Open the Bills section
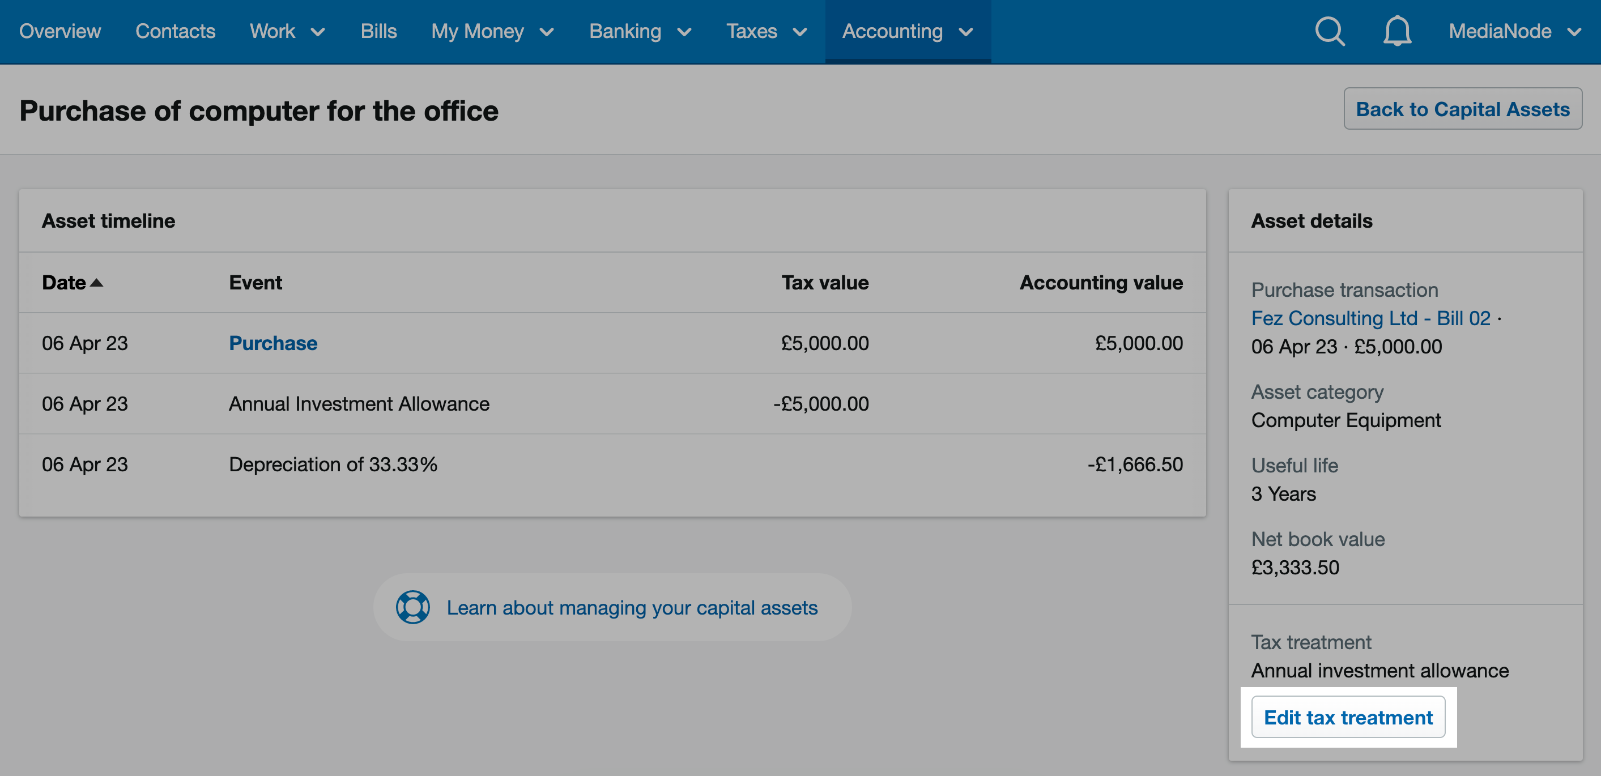The width and height of the screenshot is (1601, 776). pyautogui.click(x=378, y=32)
